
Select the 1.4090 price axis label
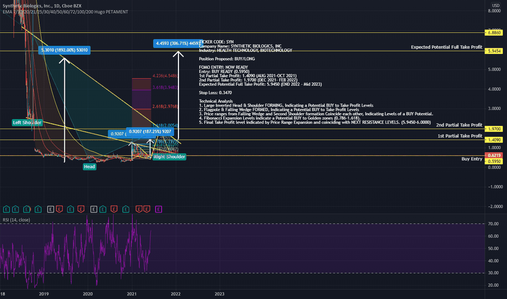(494, 140)
